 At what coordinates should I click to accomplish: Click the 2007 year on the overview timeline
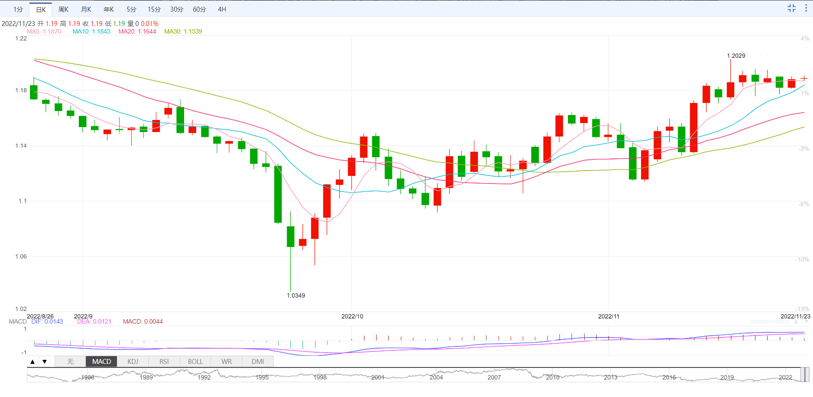point(494,378)
